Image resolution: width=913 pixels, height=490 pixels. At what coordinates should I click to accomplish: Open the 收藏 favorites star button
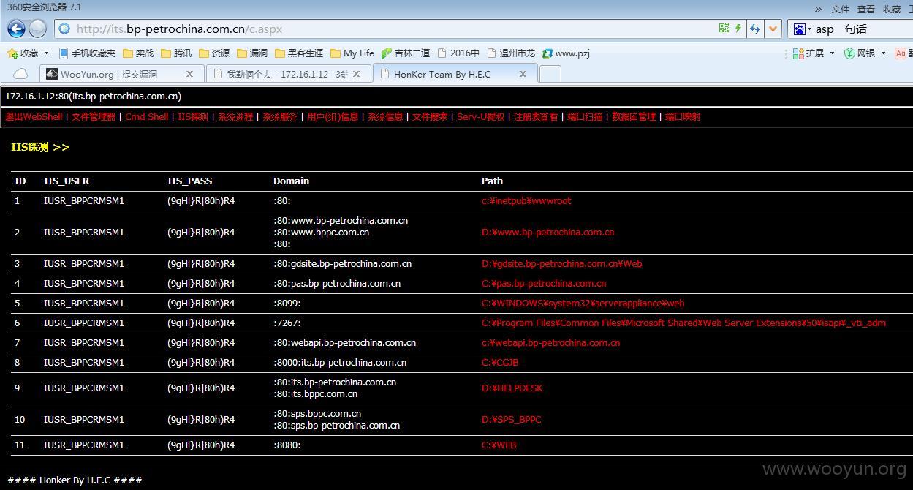pos(23,53)
